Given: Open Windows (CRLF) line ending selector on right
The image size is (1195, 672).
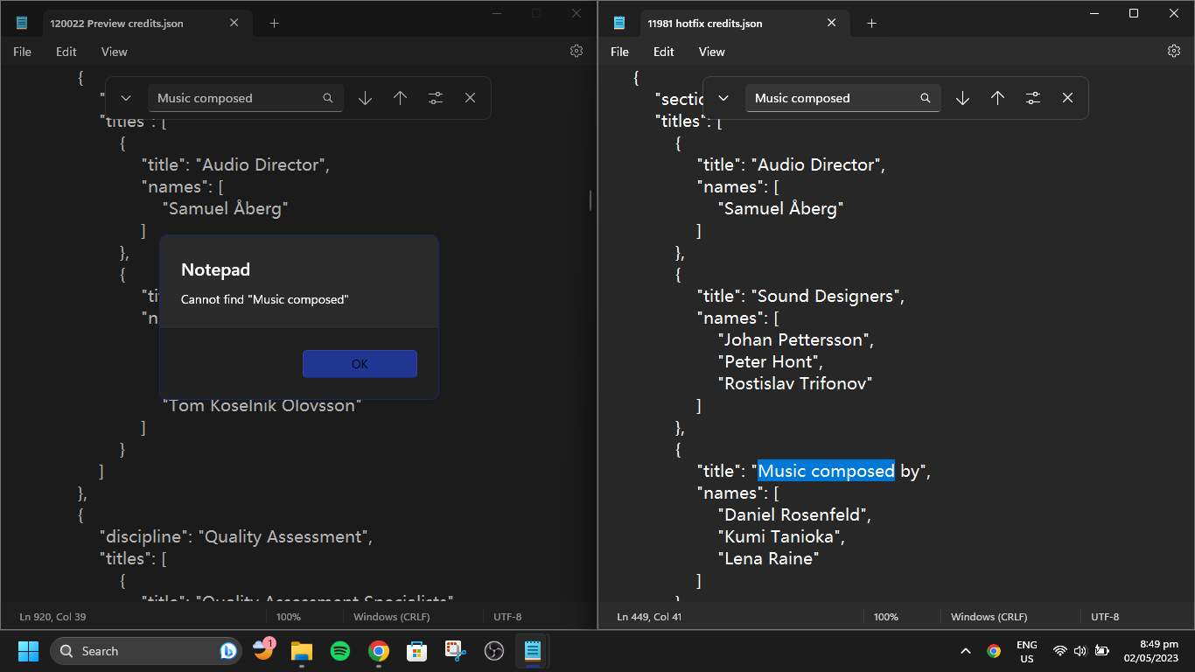Looking at the screenshot, I should 989,617.
